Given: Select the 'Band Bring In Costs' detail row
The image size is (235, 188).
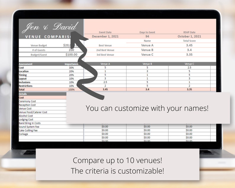Looking at the screenshot, I should click(x=30, y=123).
